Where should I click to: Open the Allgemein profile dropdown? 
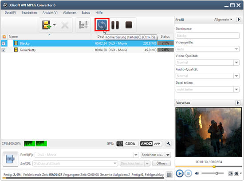tap(223, 20)
